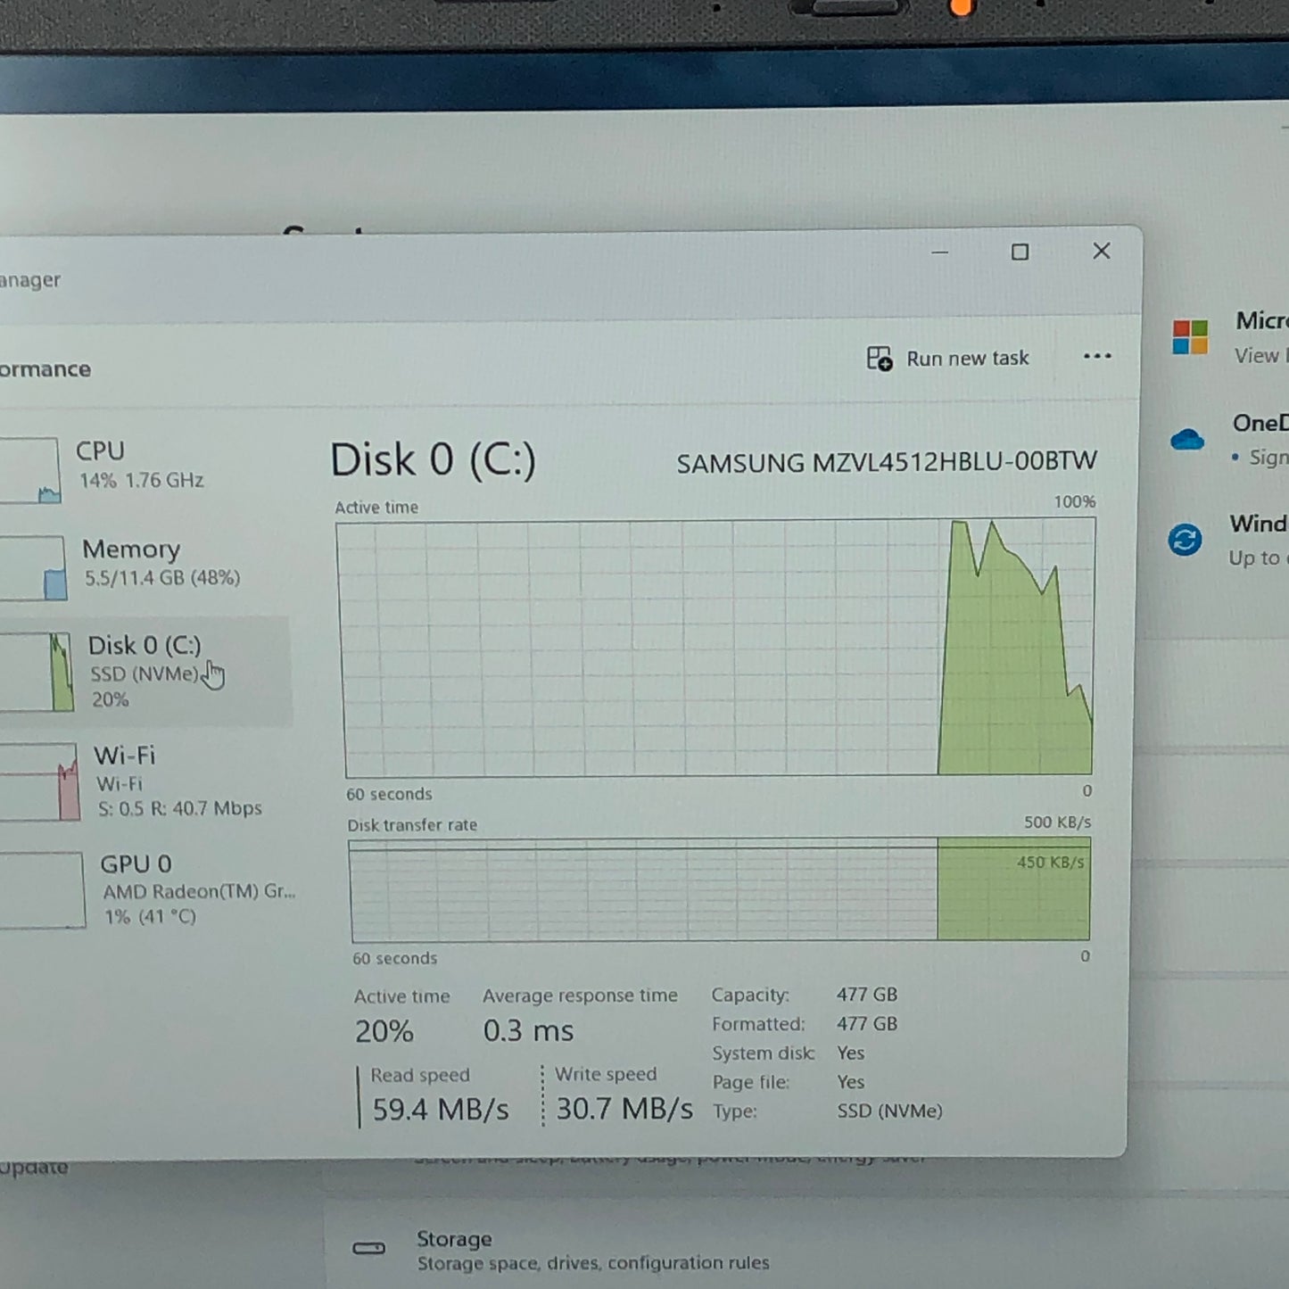This screenshot has height=1289, width=1289.
Task: Select the GPU 0 performance entry
Action: (146, 889)
